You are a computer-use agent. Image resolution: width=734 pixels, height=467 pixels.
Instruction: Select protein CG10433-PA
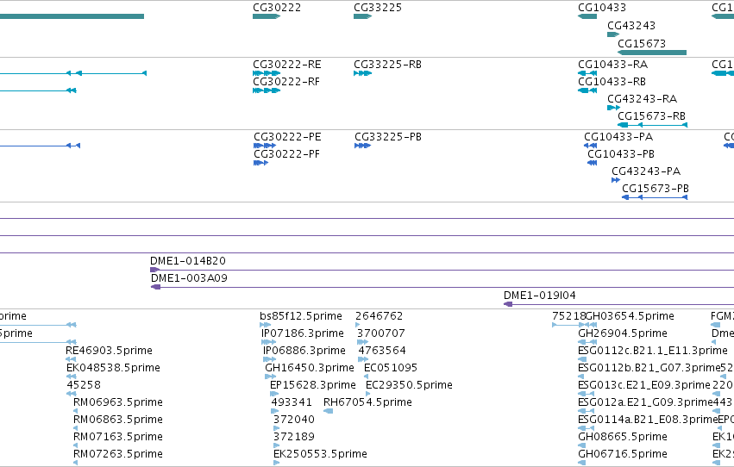point(618,137)
